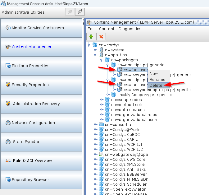Viewport: 209px width, 195px height.
Task: Open the Security Properties utility
Action: tap(41, 85)
